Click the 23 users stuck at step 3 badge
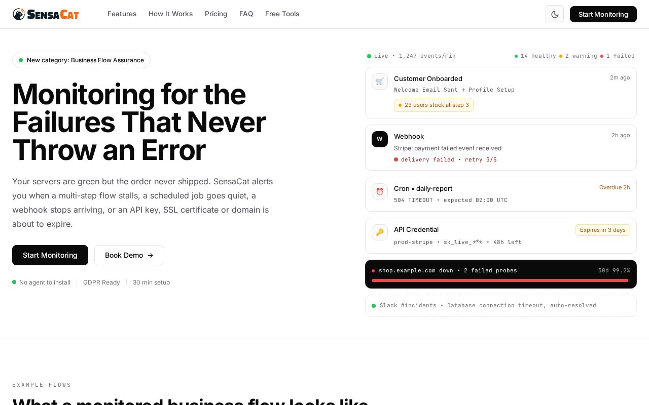This screenshot has width=649, height=405. [x=434, y=105]
